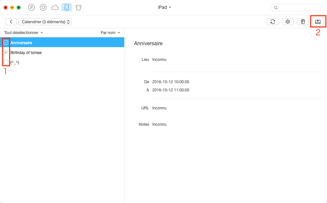Open the backup restore icon
This screenshot has width=327, height=203.
pyautogui.click(x=43, y=8)
